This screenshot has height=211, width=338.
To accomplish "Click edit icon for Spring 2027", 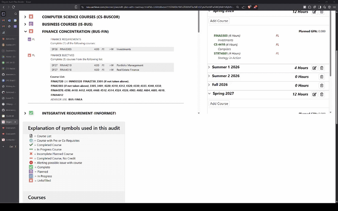I will [x=314, y=95].
